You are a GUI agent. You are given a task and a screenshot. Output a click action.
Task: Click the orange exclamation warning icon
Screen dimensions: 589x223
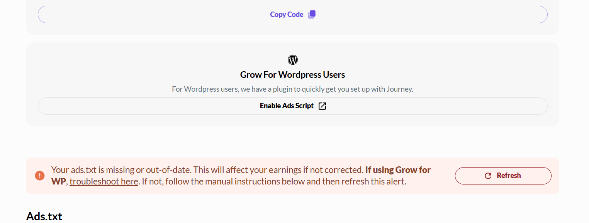pos(40,176)
